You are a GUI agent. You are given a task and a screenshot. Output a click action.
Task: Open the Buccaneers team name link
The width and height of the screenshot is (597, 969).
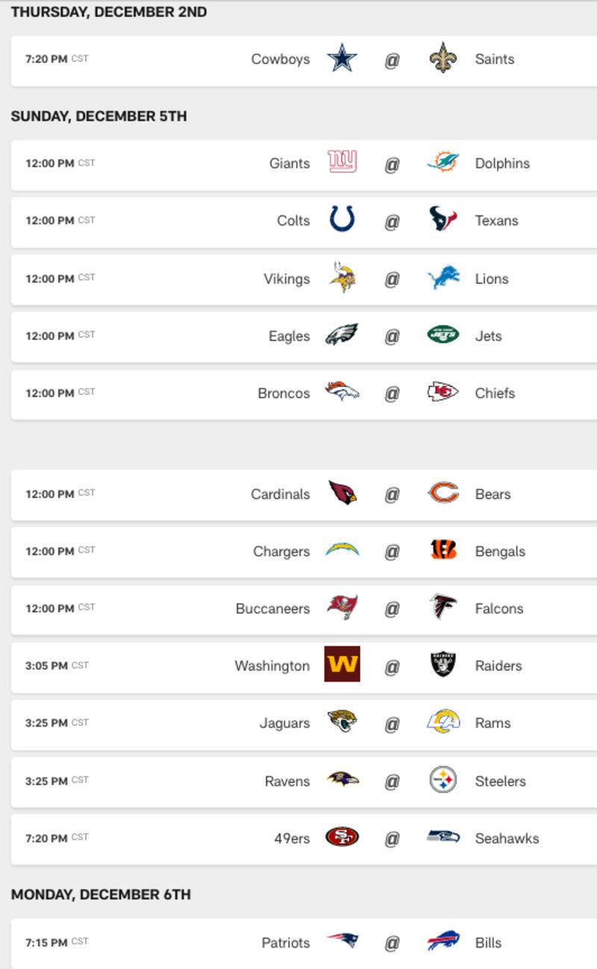tap(272, 609)
